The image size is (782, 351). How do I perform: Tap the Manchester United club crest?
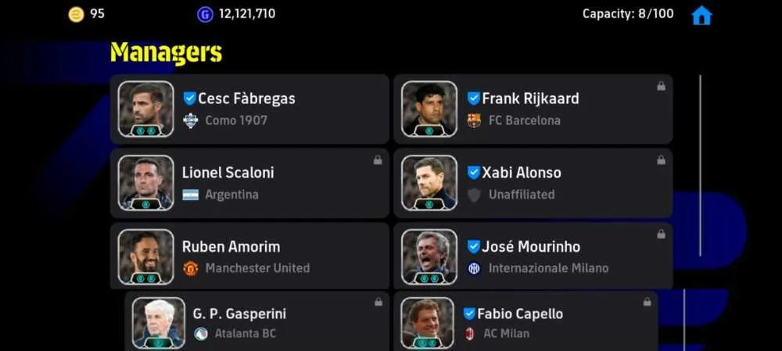(191, 268)
